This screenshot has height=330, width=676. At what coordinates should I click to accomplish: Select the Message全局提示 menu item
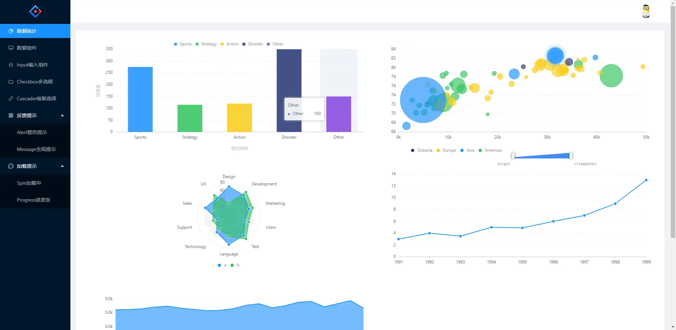point(36,149)
